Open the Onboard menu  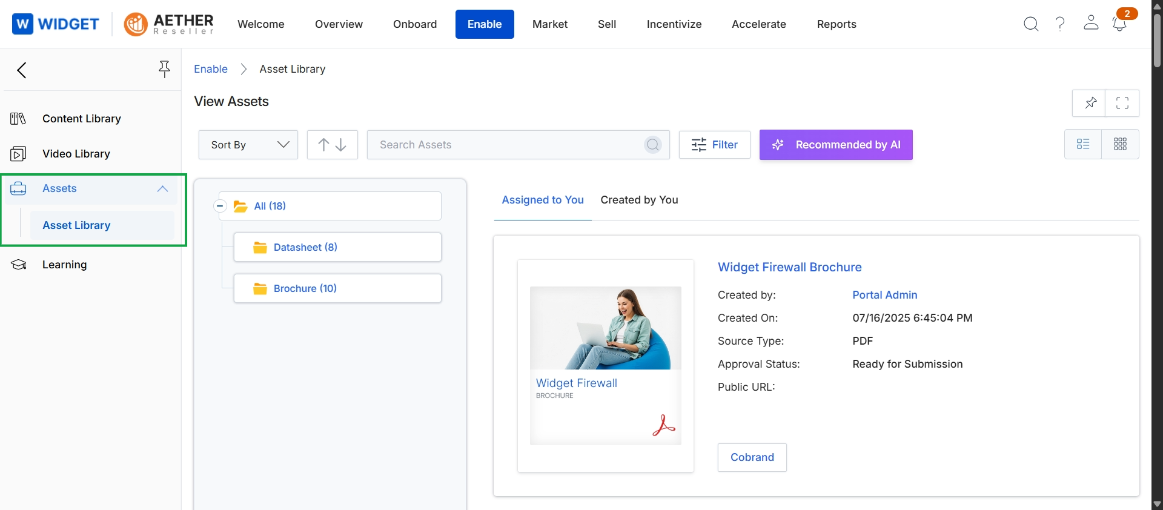415,24
